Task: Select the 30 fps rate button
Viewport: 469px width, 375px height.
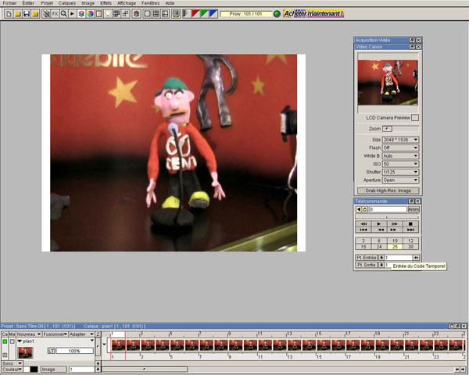Action: coord(410,247)
